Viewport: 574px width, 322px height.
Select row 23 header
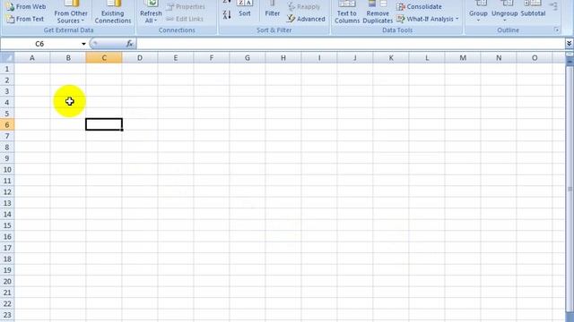7,315
